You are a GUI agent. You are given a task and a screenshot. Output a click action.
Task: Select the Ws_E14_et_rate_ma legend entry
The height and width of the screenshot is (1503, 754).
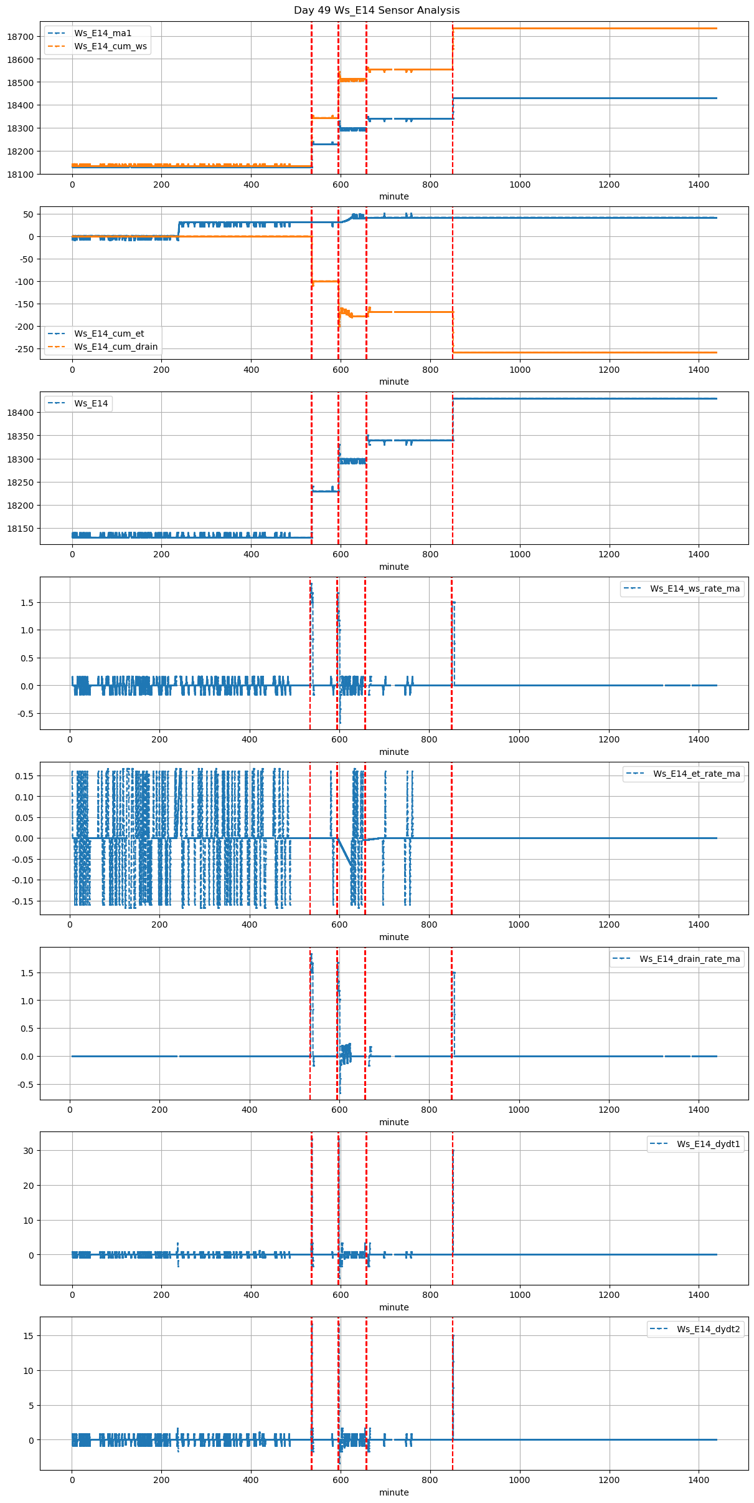coord(696,774)
